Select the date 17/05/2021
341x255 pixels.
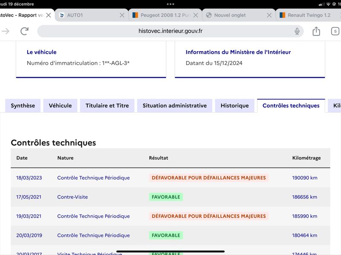pyautogui.click(x=29, y=197)
